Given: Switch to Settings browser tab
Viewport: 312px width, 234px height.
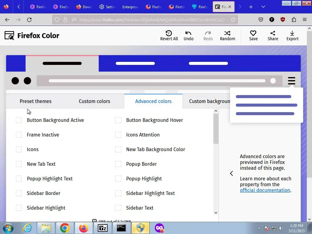Looking at the screenshot, I should coord(107,7).
